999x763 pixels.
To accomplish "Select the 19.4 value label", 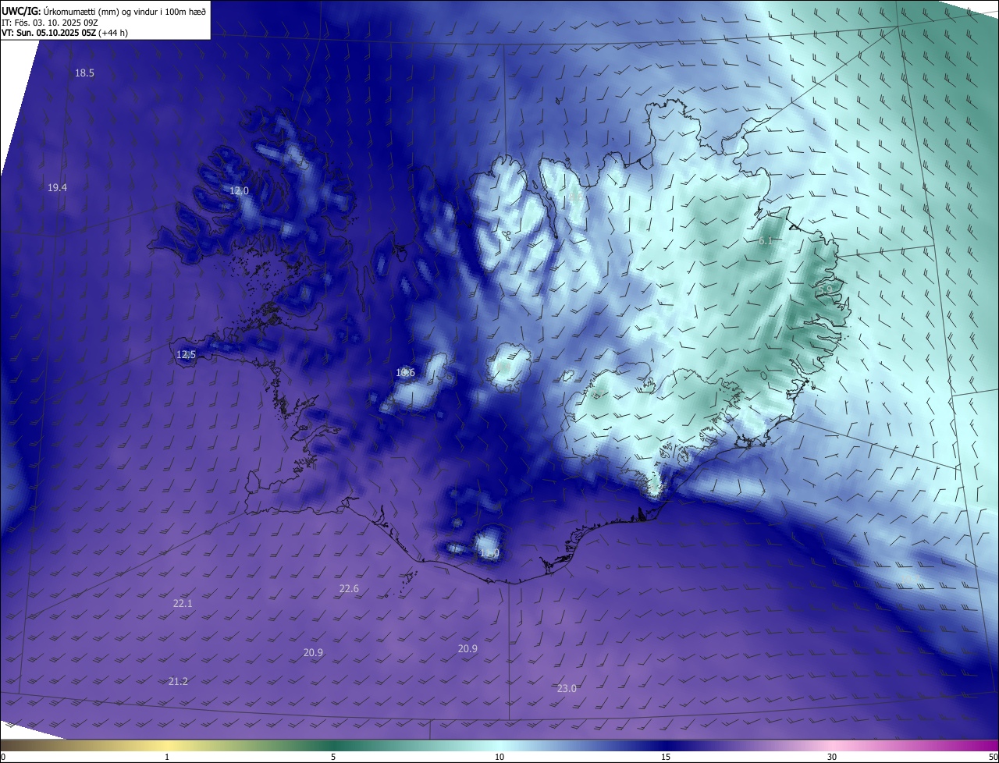I will pos(57,188).
